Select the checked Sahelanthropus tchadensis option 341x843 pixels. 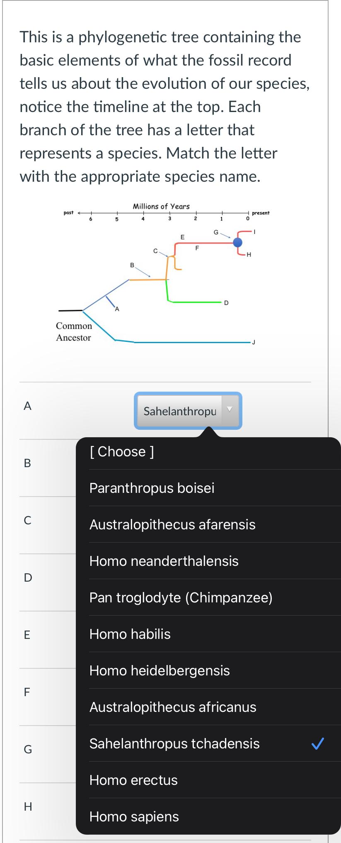[x=174, y=743]
